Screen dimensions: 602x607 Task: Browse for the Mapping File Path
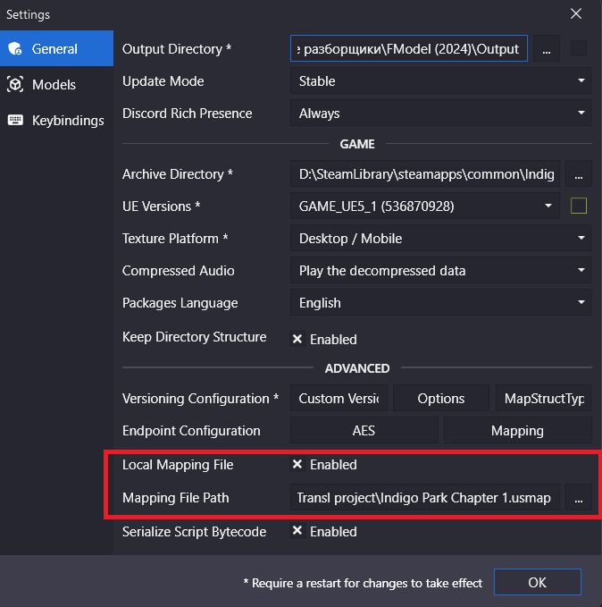pyautogui.click(x=579, y=499)
